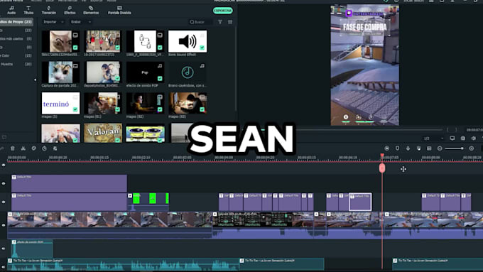
Task: Select the green screen clip on timeline
Action: 148,202
